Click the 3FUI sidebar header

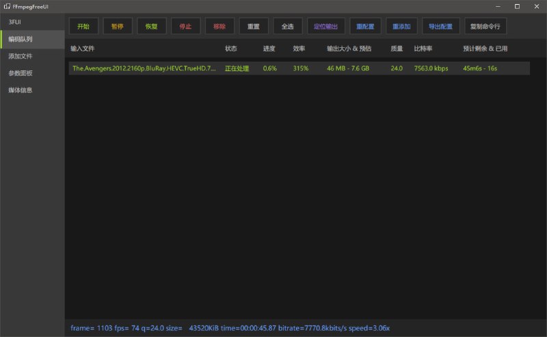point(15,22)
